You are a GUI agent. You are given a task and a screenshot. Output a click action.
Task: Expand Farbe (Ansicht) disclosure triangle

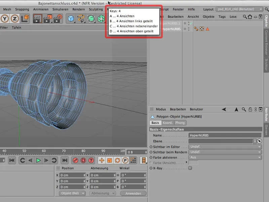(x=187, y=162)
